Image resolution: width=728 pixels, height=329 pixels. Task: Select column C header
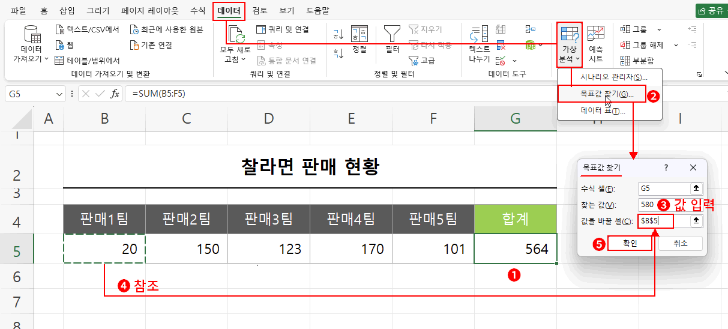coord(187,119)
